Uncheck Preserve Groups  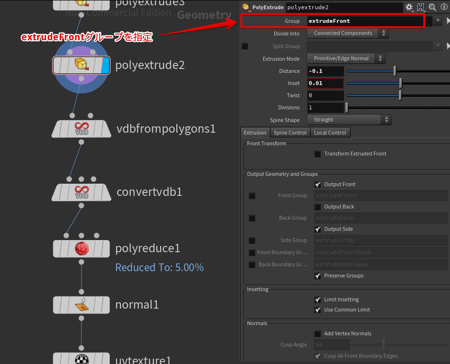tap(317, 276)
